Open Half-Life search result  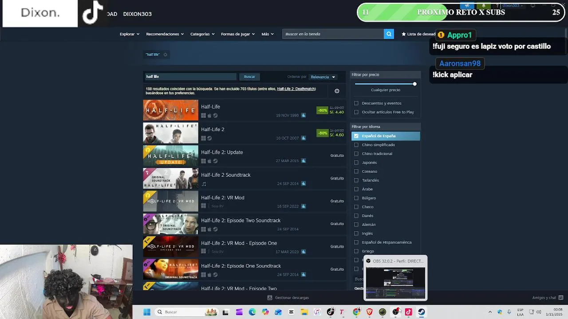click(245, 110)
